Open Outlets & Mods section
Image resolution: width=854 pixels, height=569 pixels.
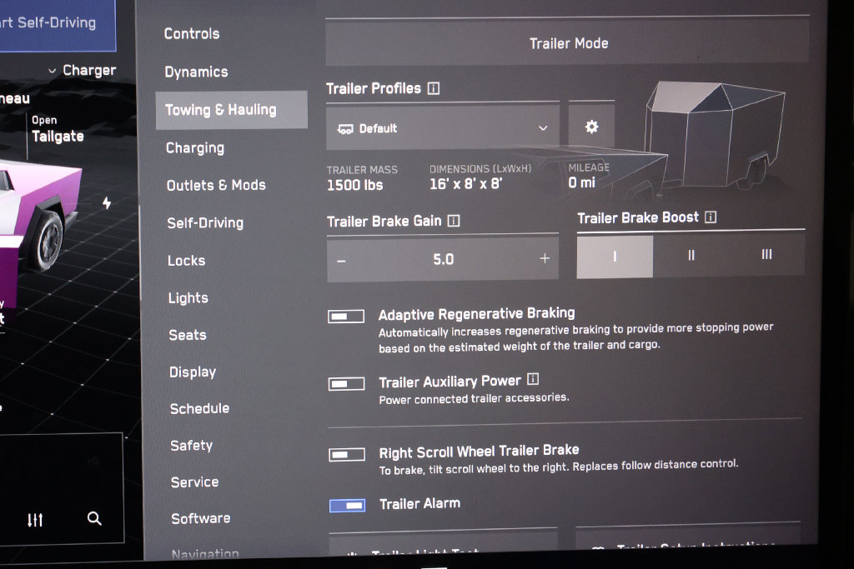(216, 185)
